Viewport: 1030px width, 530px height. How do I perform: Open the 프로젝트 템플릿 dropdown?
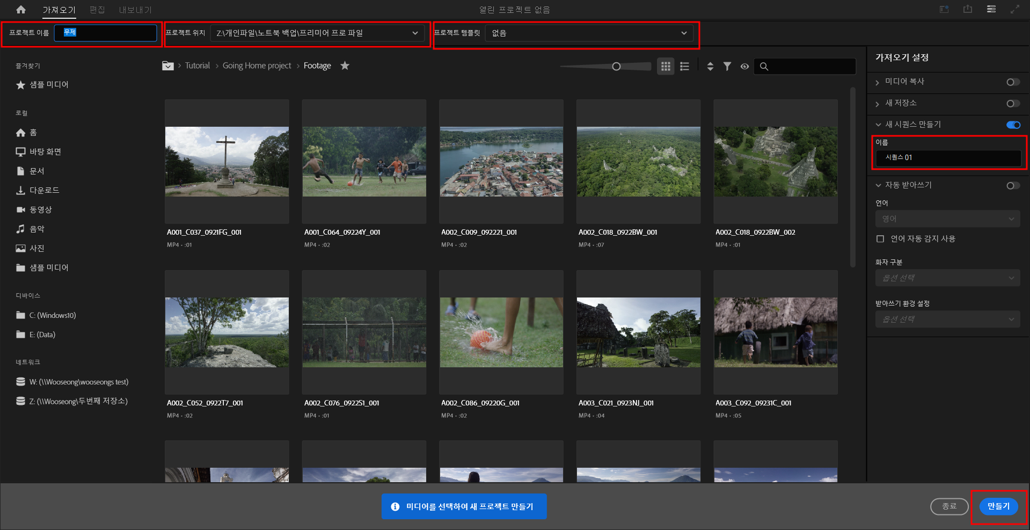[589, 33]
